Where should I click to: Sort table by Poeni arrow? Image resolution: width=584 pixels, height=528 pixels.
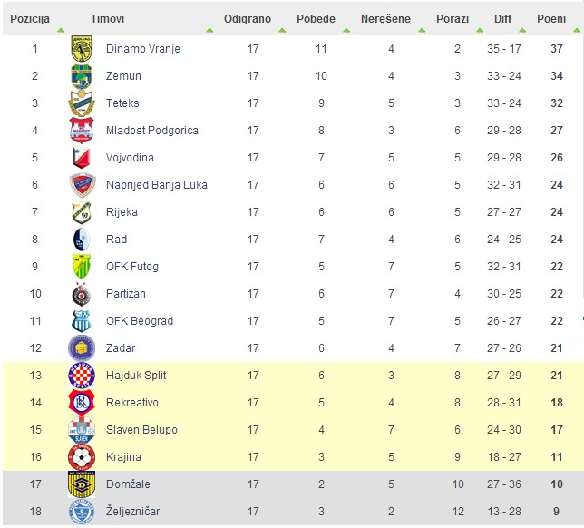(x=577, y=31)
